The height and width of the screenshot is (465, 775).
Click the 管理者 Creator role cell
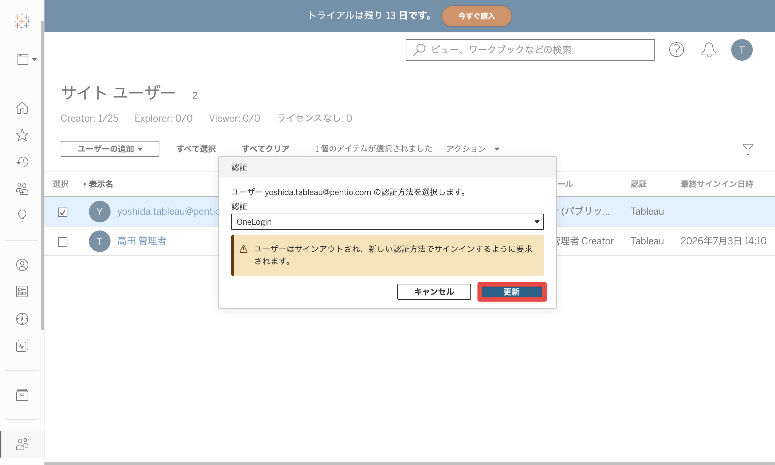point(585,241)
